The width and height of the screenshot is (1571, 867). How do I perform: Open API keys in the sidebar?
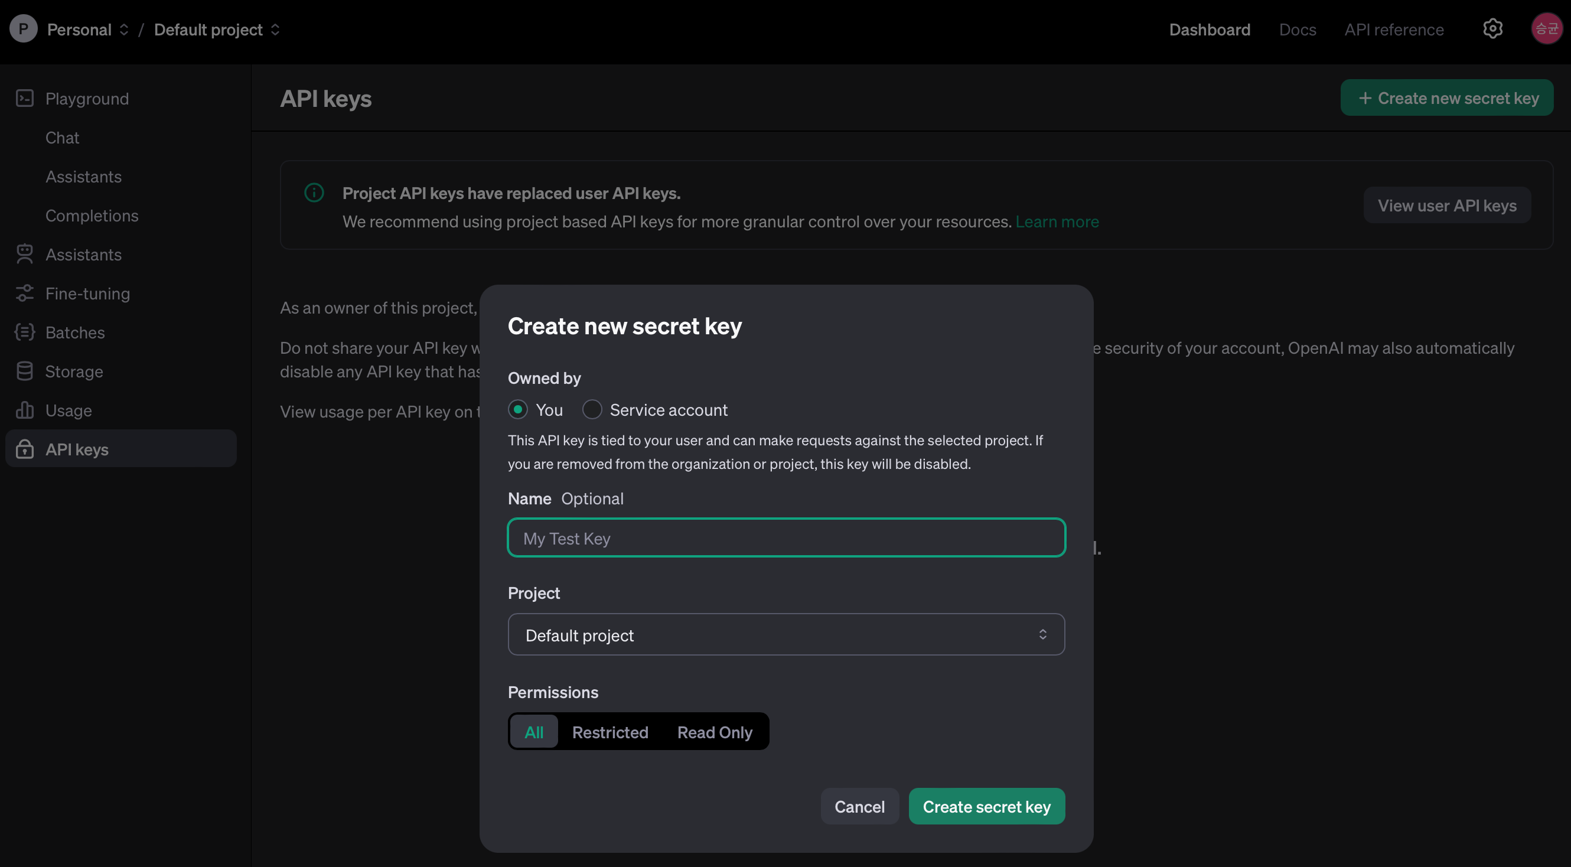[120, 449]
